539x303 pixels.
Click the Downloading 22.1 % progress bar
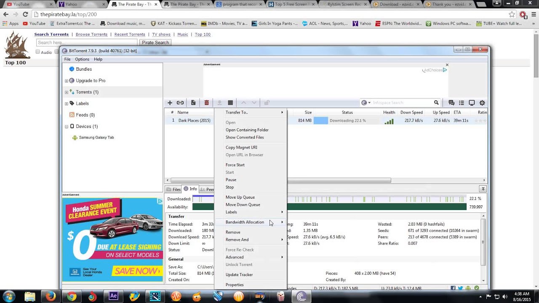point(347,120)
